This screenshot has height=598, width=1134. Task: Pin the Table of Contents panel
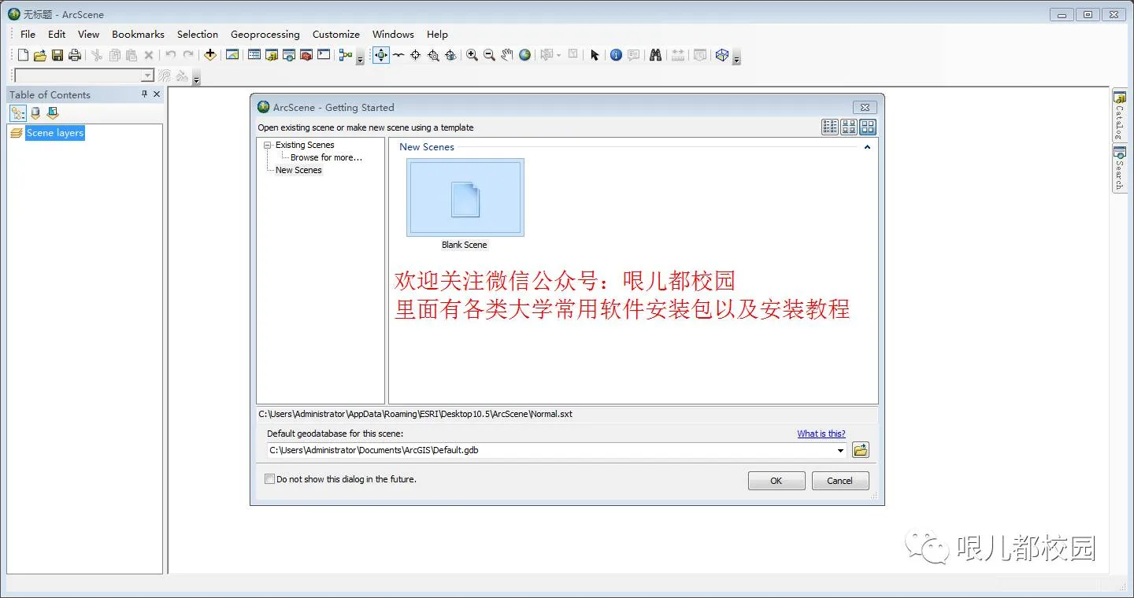[144, 94]
